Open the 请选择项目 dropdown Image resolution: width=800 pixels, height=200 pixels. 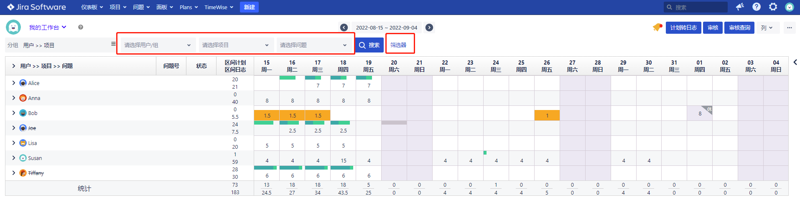tap(235, 45)
